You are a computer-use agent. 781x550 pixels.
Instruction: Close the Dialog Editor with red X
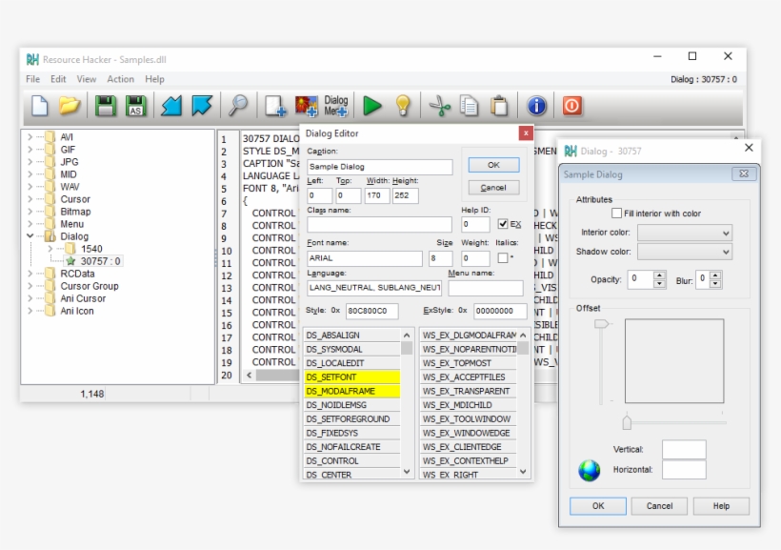tap(526, 133)
